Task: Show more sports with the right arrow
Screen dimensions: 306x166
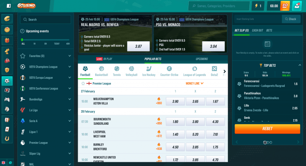Action: pyautogui.click(x=225, y=72)
